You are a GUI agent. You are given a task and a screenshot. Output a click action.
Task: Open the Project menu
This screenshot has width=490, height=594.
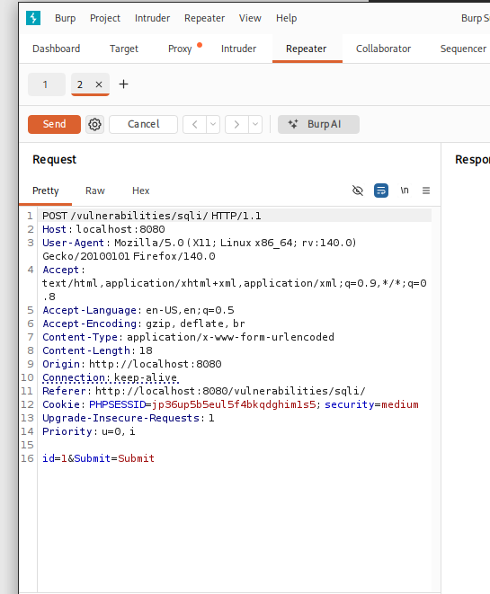tap(105, 18)
